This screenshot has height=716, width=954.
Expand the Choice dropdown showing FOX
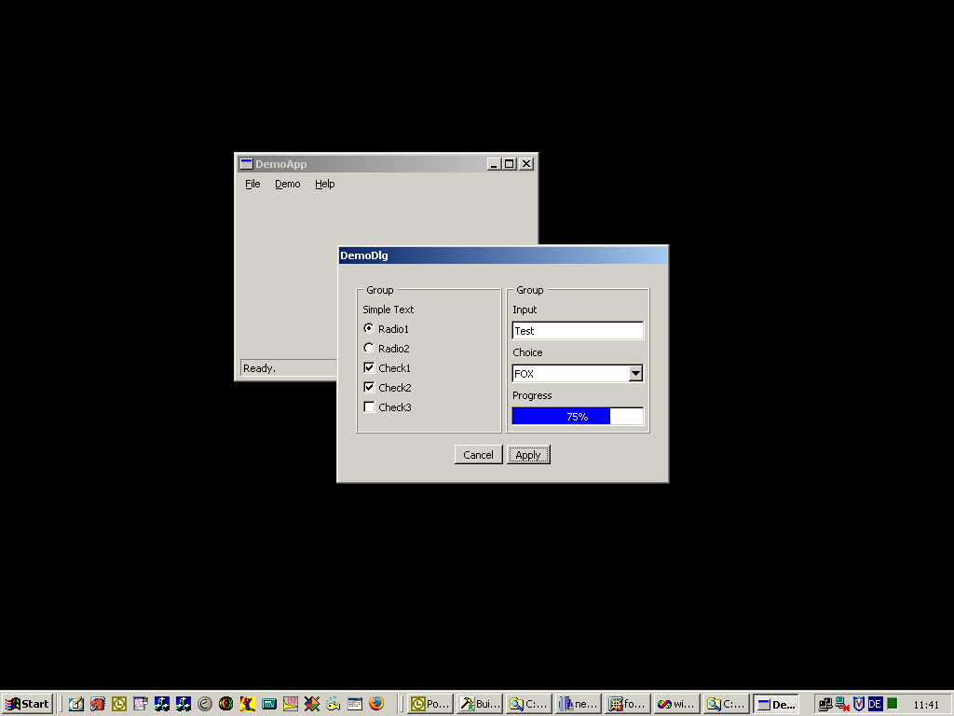635,374
